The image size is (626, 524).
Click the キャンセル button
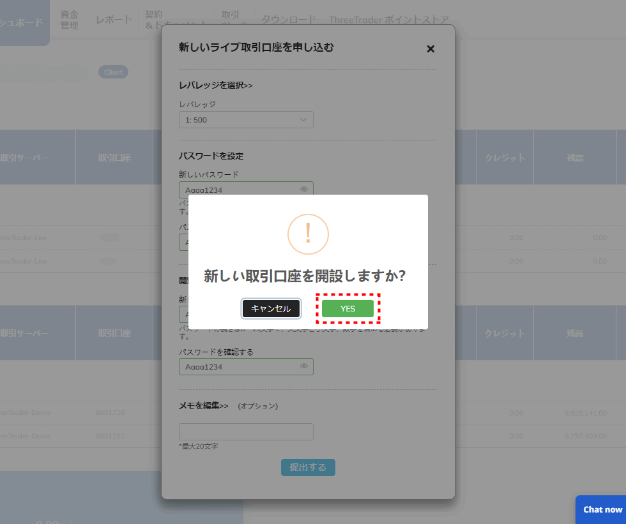pos(271,309)
